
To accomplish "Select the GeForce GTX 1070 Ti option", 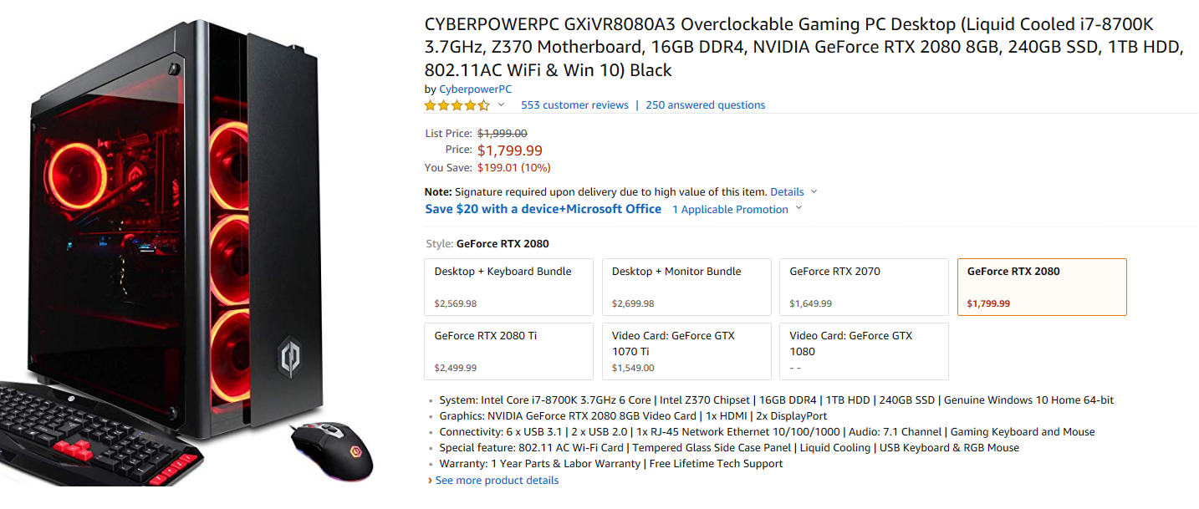I will (686, 351).
